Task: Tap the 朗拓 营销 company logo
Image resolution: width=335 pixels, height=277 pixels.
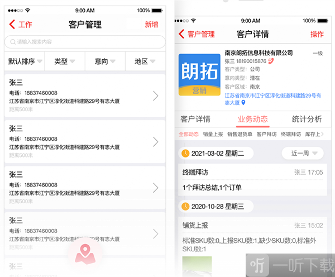Action: point(199,75)
